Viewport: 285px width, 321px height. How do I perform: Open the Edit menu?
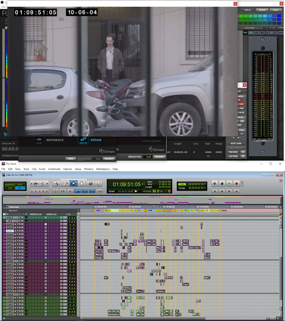[x=10, y=169]
